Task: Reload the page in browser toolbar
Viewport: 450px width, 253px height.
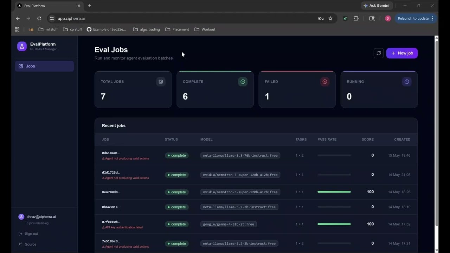Action: (x=39, y=18)
